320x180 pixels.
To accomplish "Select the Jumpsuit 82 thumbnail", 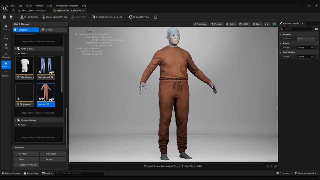I will [46, 95].
